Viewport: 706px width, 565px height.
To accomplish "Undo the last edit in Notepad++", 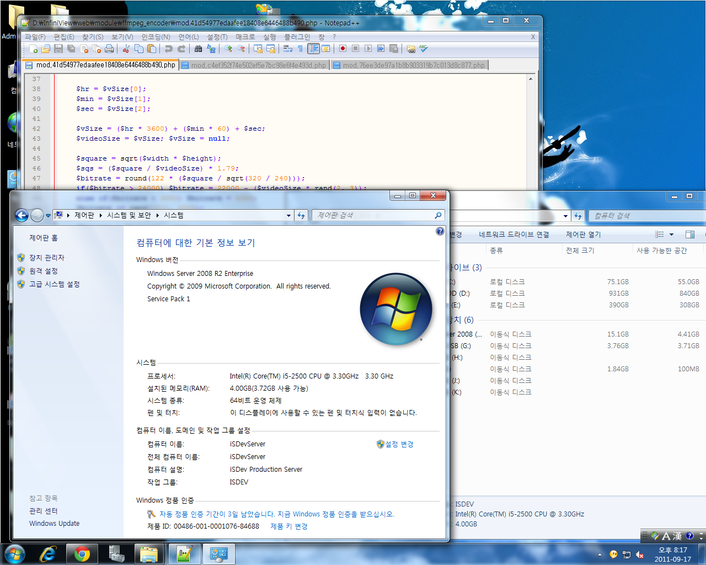I will coord(169,49).
